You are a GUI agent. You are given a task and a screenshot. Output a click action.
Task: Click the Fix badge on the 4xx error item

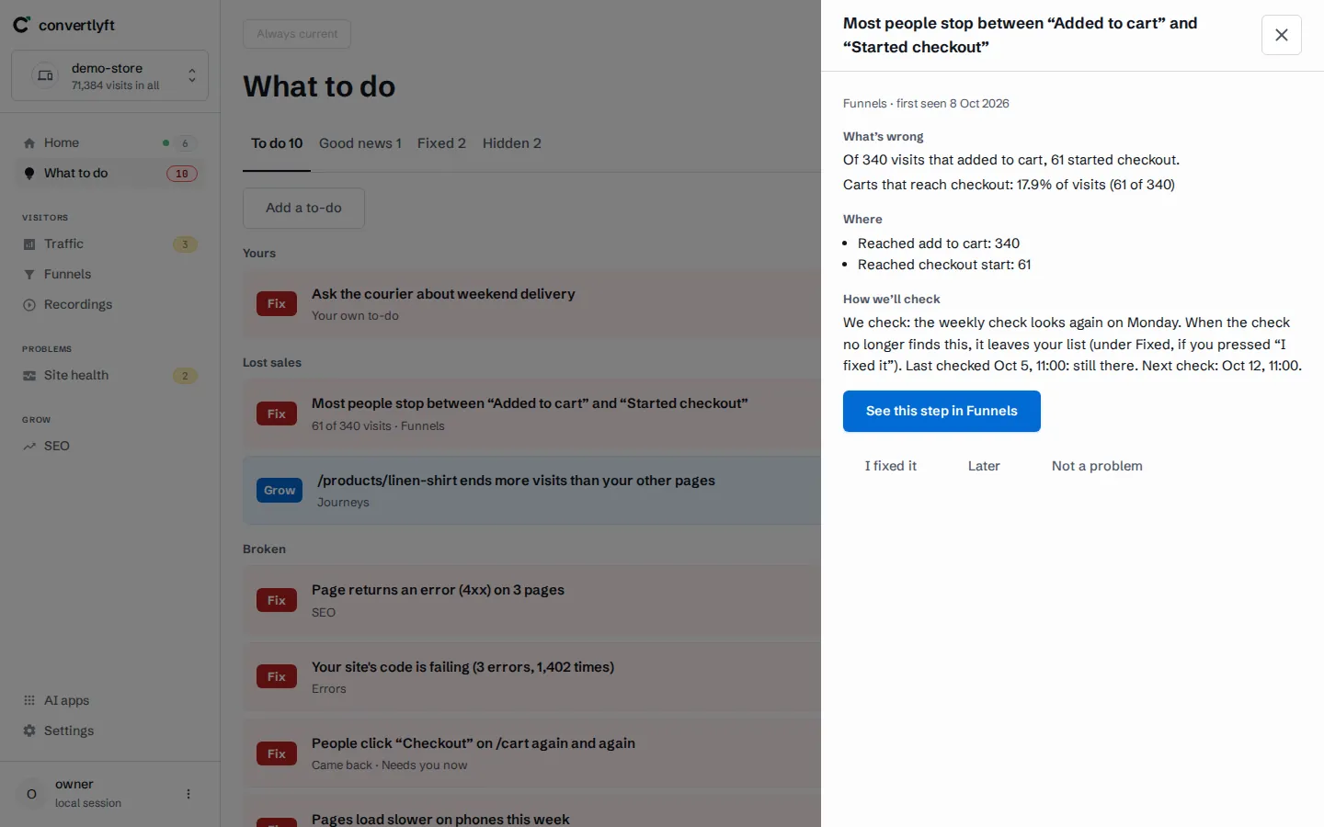pyautogui.click(x=277, y=601)
